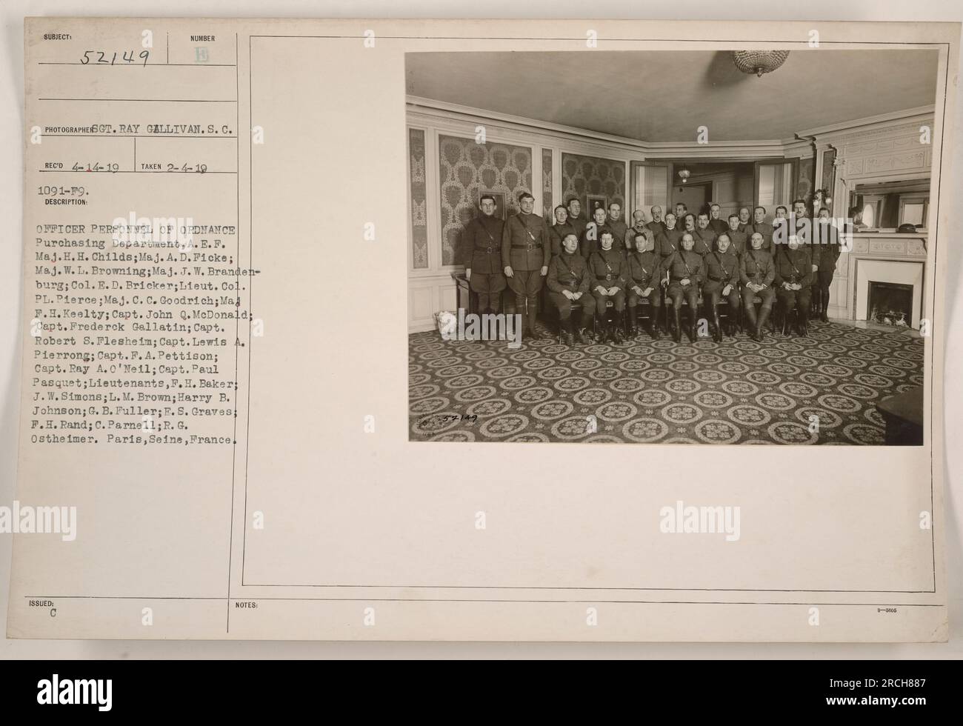
Task: Click the stamped letter E under NUMBER
Action: pyautogui.click(x=202, y=56)
